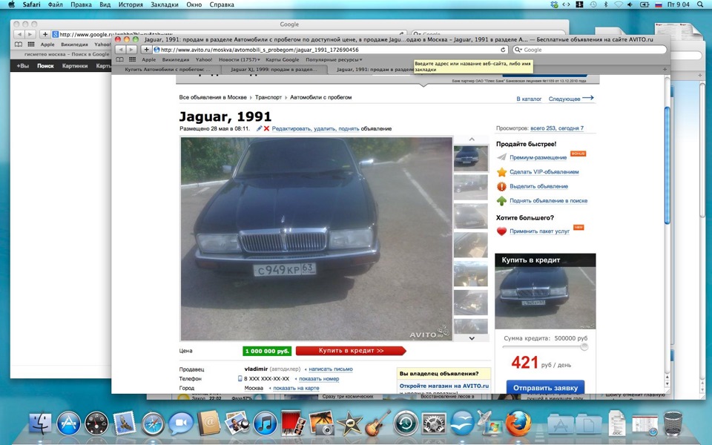The image size is (712, 445).
Task: Launch Firefox from the Dock
Action: coord(518,423)
